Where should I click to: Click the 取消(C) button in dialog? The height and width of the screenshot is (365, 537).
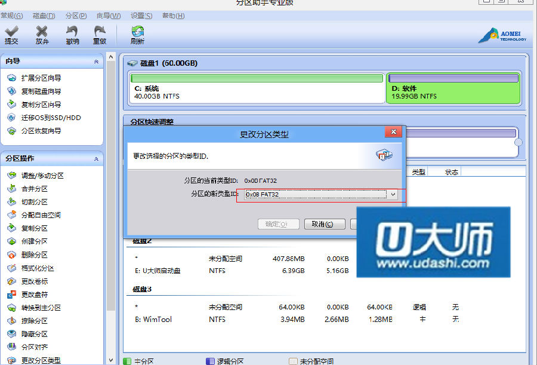click(325, 224)
